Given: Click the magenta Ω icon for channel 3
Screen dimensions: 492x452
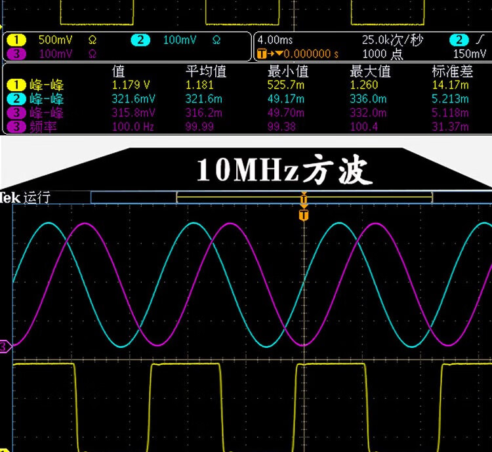Looking at the screenshot, I should [92, 54].
